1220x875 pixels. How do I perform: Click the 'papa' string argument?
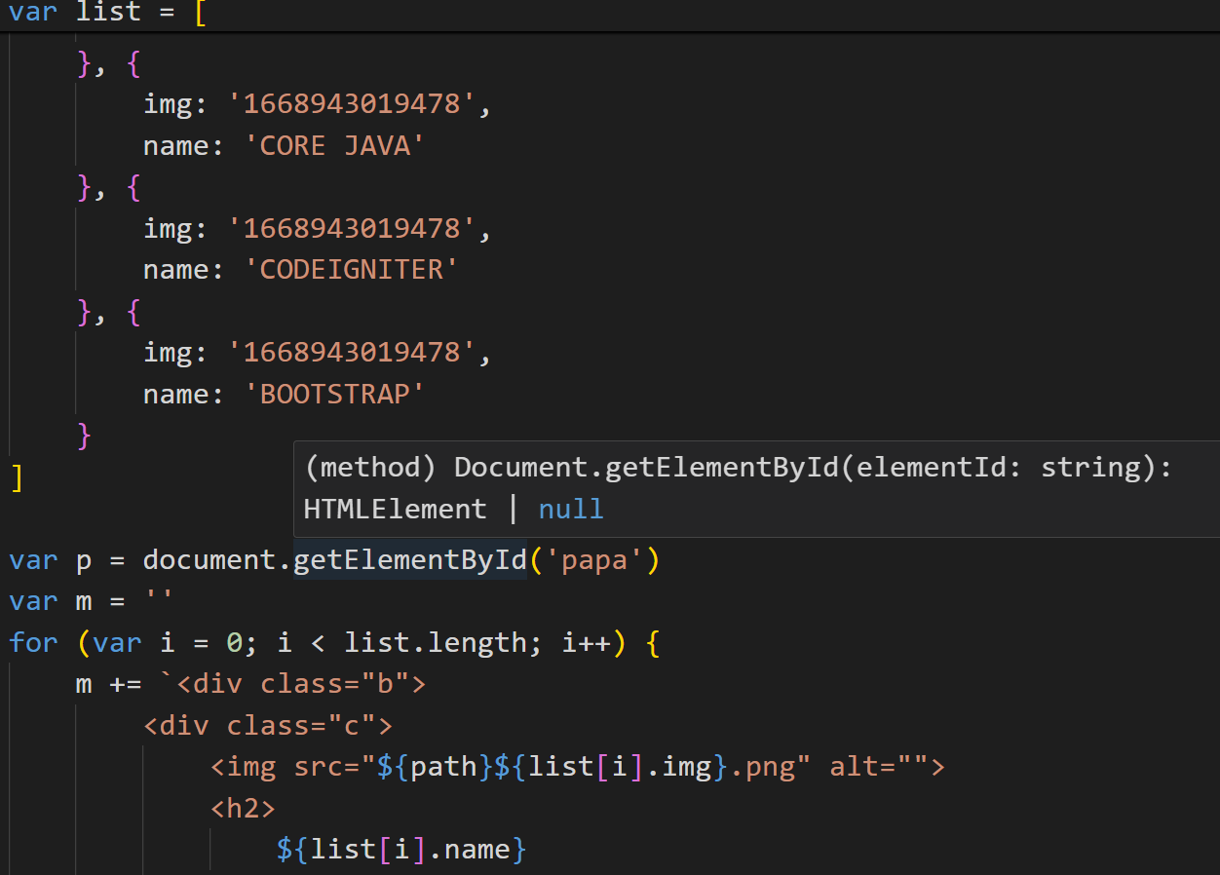click(x=594, y=560)
